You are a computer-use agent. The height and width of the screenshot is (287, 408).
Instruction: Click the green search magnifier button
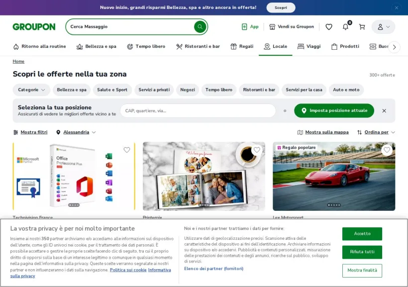click(200, 26)
